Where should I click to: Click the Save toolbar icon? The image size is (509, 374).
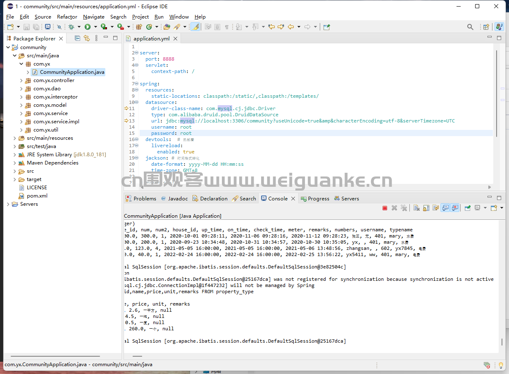(26, 27)
